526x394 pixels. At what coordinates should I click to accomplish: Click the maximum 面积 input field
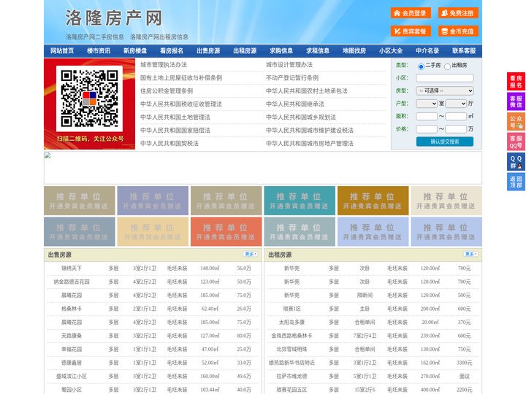click(456, 116)
